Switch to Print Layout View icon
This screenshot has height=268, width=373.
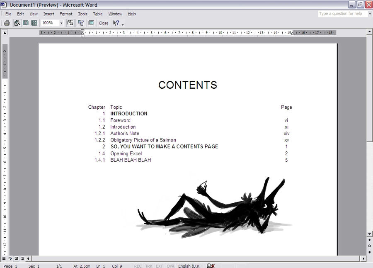pyautogui.click(x=16, y=258)
